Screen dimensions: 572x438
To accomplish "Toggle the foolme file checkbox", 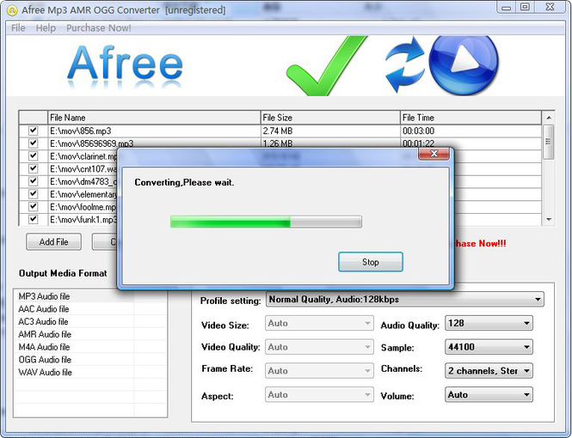I will coord(34,206).
